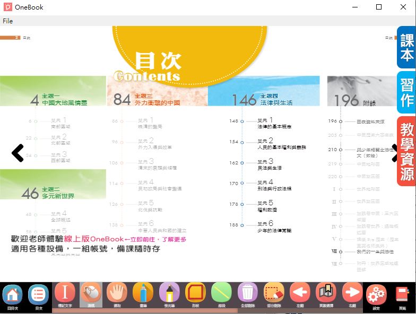Click the large black previous-page chevron
Image resolution: width=416 pixels, height=314 pixels.
(18, 153)
